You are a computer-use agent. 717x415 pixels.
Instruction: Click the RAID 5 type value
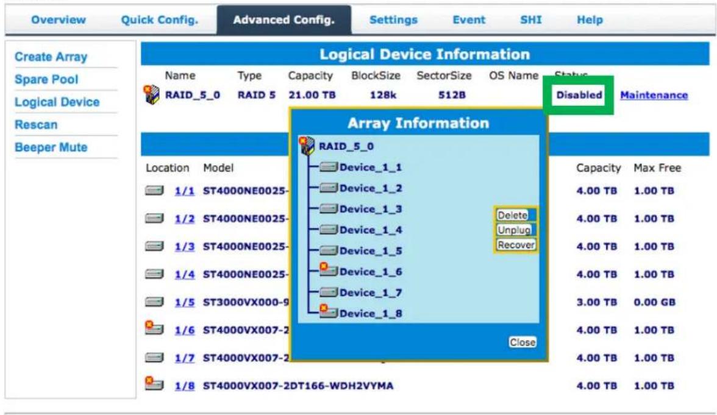point(257,95)
